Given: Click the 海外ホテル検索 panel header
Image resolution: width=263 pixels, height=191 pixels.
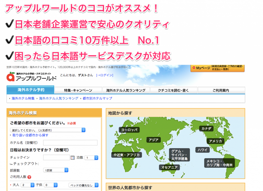Looking at the screenshot, I should 54,113.
